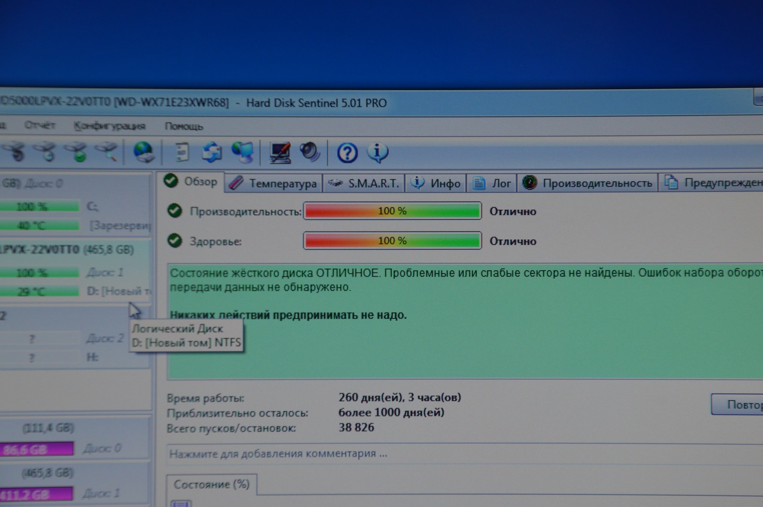The image size is (763, 507).
Task: Open the Помощь menu
Action: click(x=184, y=126)
